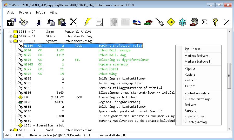
Task: Click the house with car icon
Action: tap(194, 22)
